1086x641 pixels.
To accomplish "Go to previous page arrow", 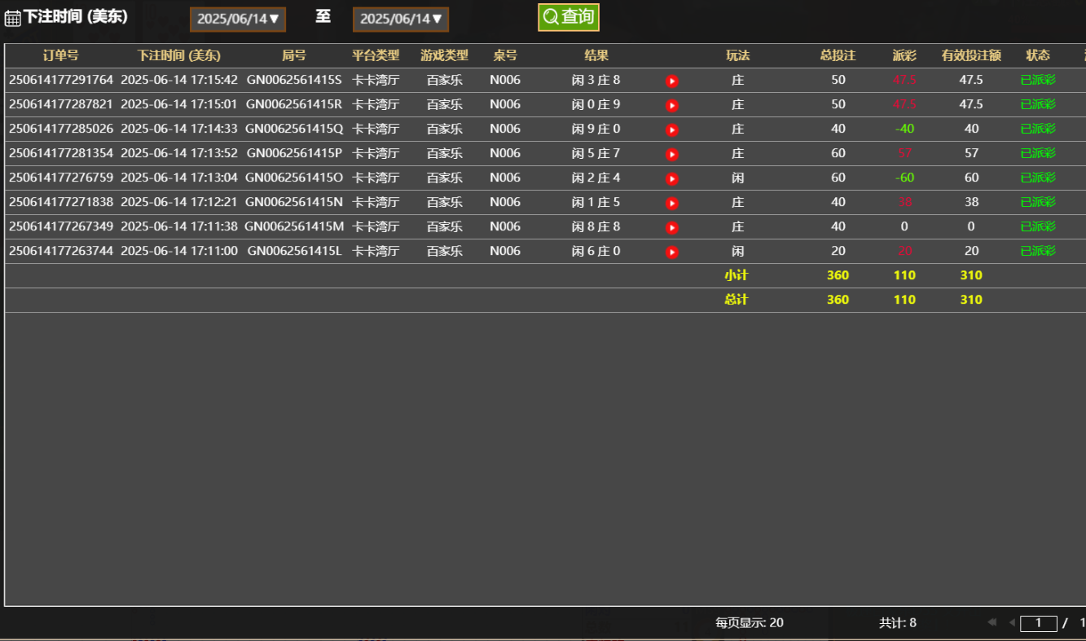I will 1012,622.
